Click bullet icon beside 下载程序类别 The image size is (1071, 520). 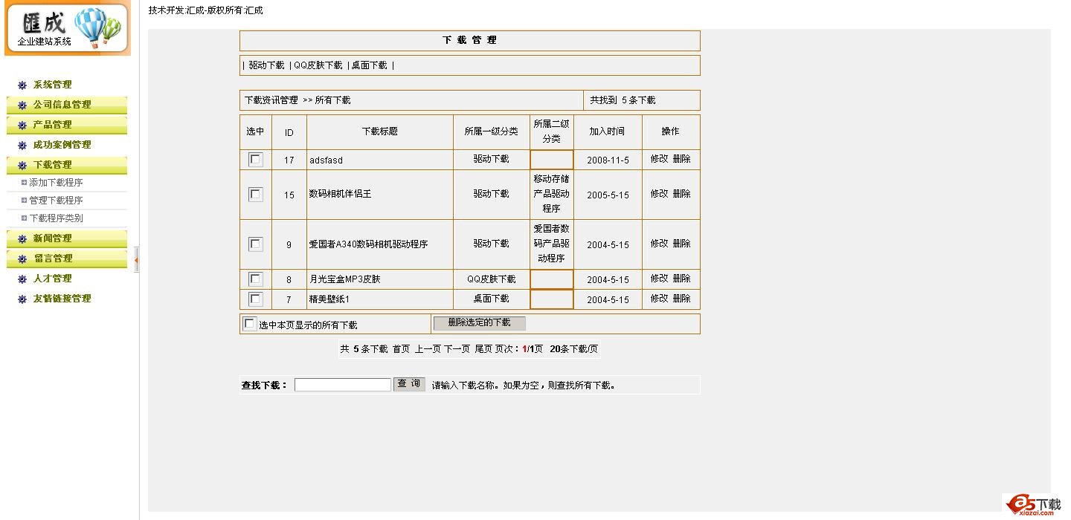[24, 218]
